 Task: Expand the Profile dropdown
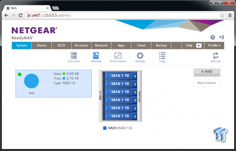(214, 46)
